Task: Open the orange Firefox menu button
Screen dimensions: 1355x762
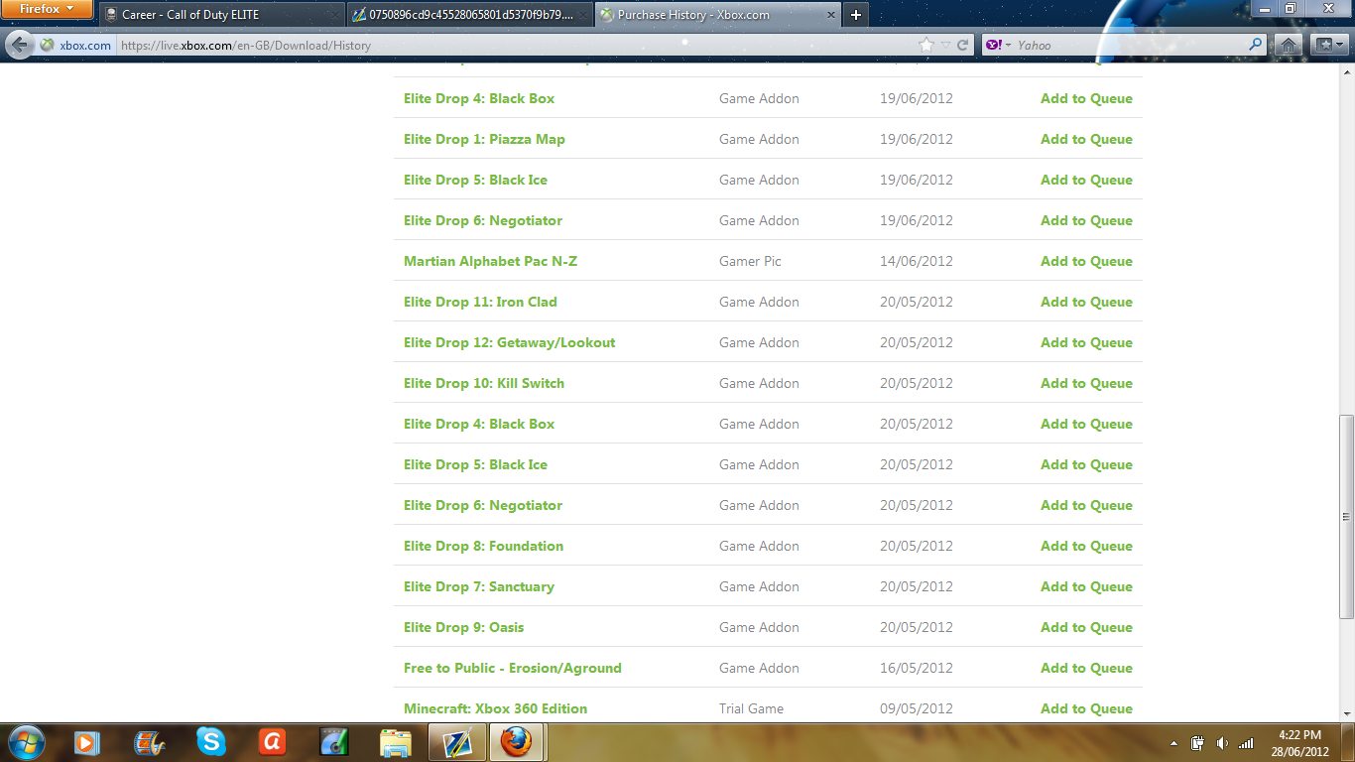Action: click(47, 9)
